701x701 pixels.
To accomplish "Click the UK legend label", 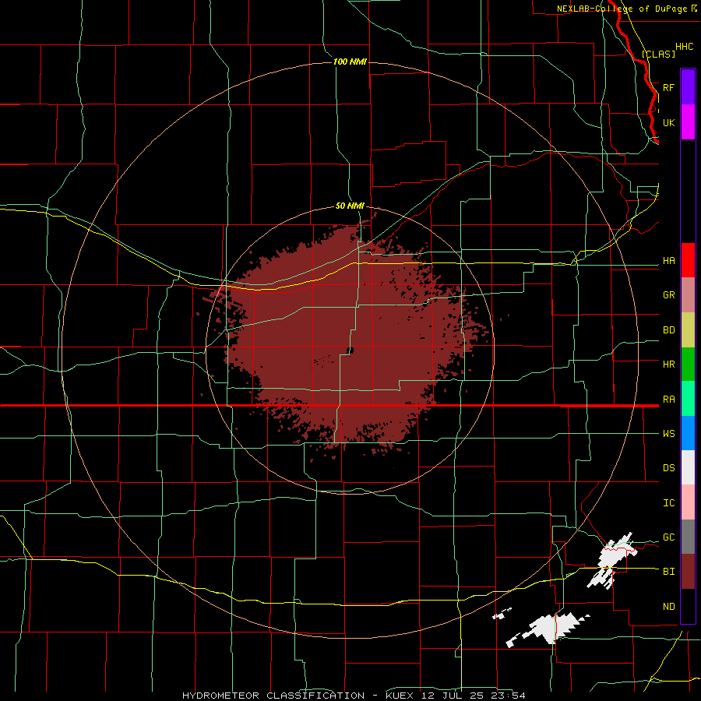I will (x=668, y=122).
